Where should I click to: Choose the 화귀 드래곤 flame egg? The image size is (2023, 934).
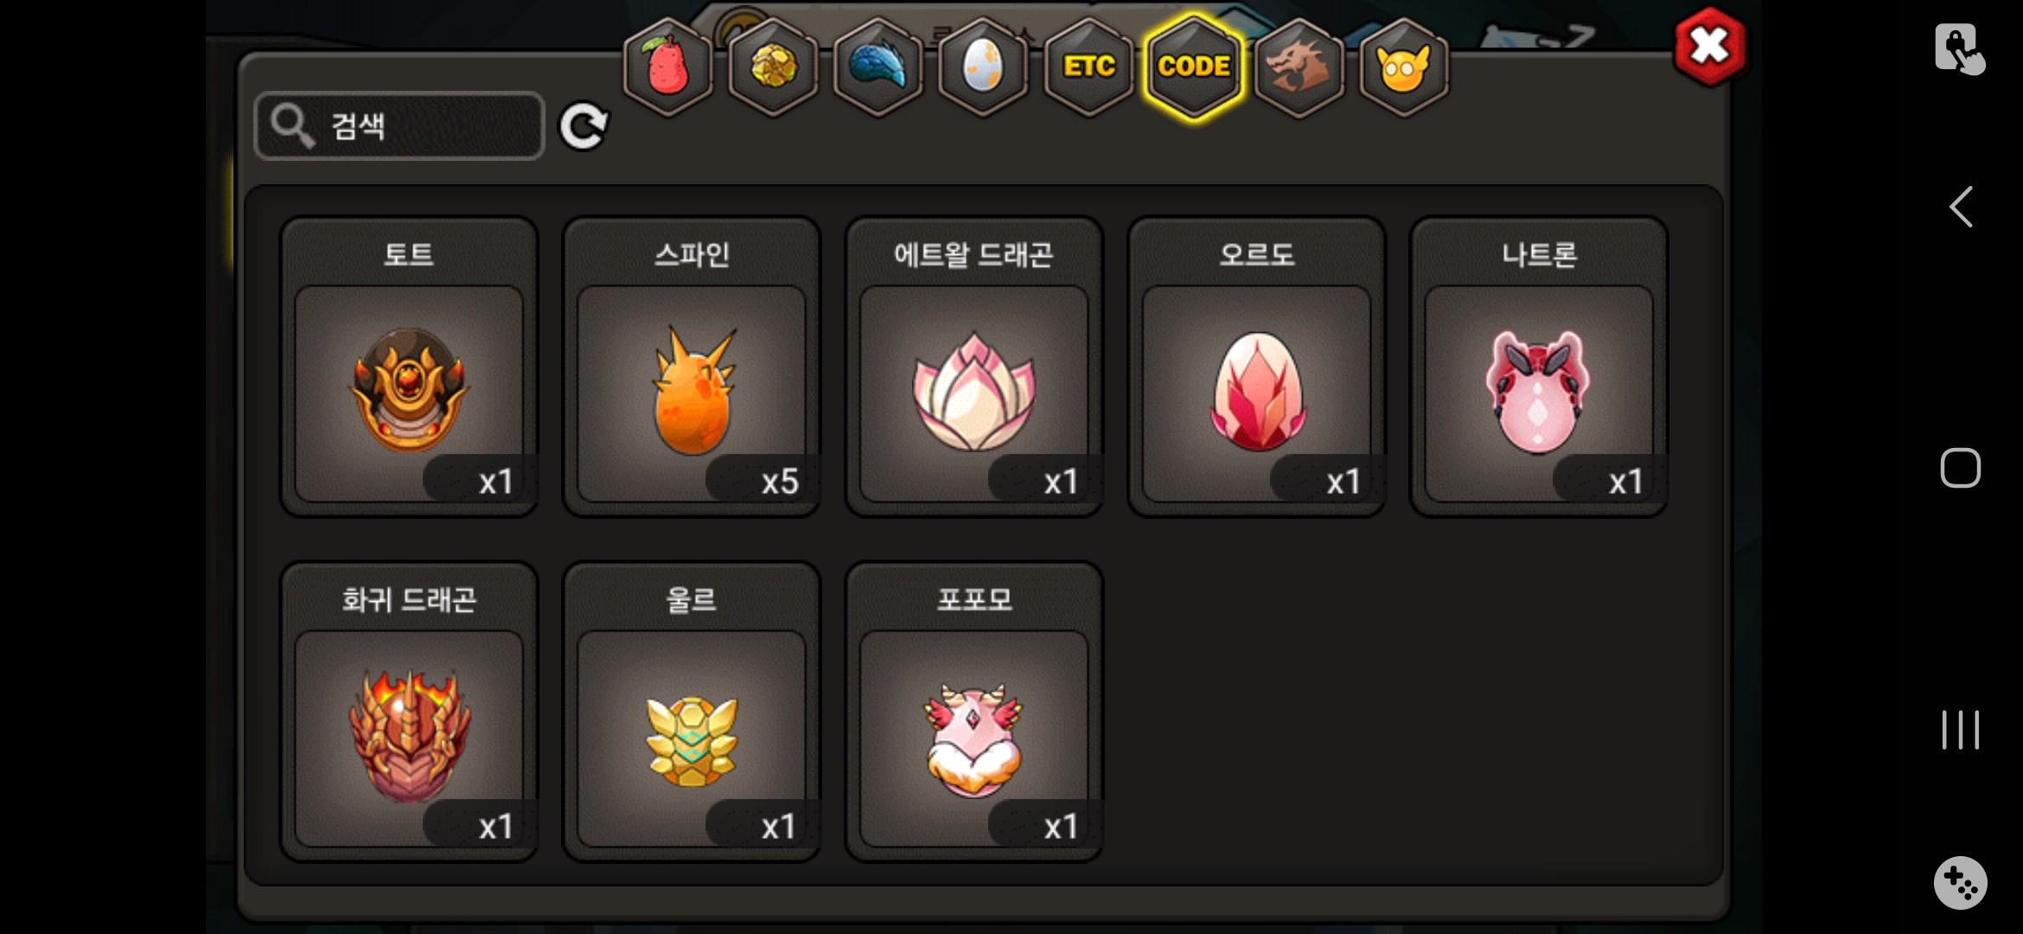[x=409, y=712]
